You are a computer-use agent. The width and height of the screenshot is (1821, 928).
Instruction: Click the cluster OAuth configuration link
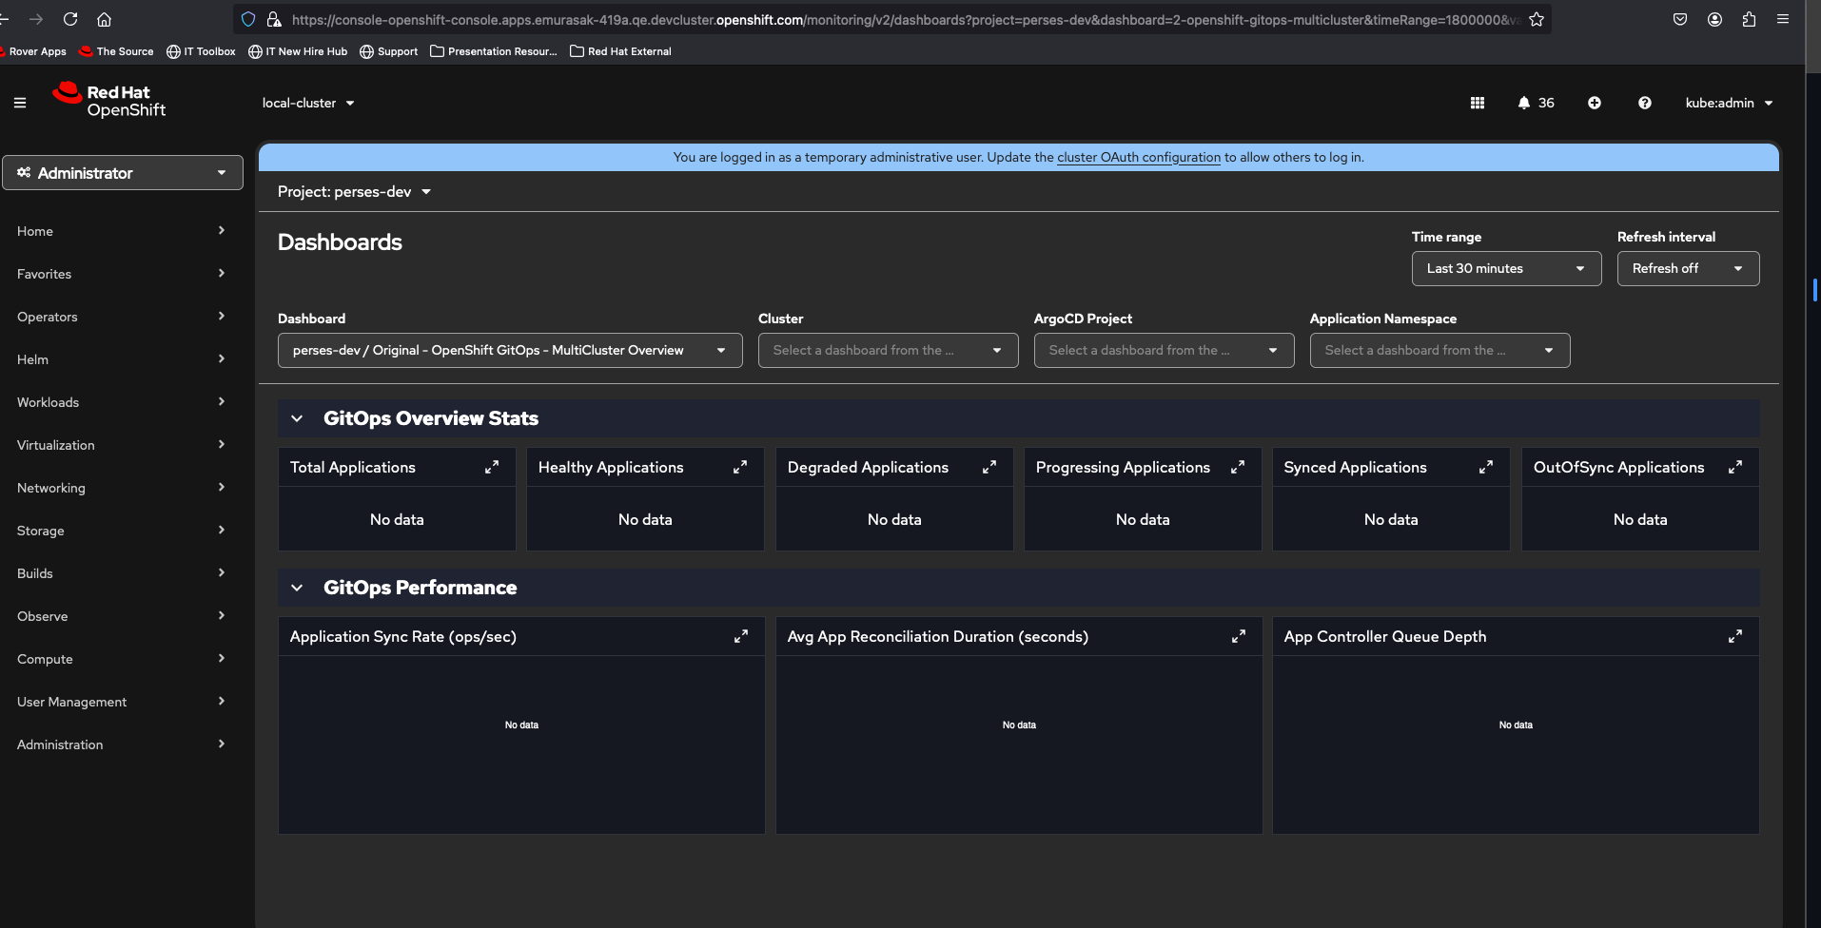pyautogui.click(x=1138, y=157)
